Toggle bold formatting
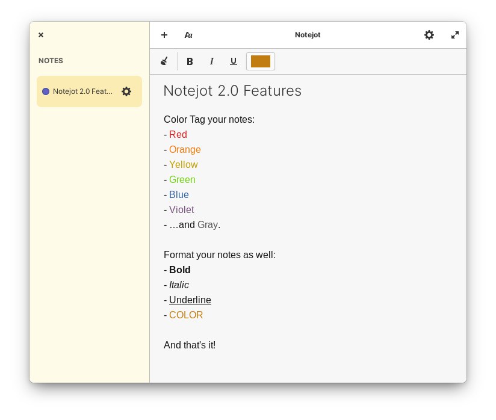 coord(190,61)
